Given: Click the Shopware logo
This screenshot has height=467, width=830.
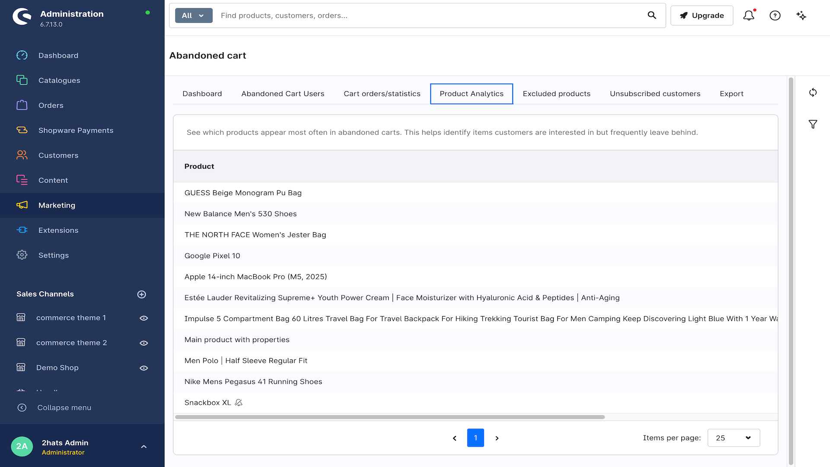Looking at the screenshot, I should [22, 17].
